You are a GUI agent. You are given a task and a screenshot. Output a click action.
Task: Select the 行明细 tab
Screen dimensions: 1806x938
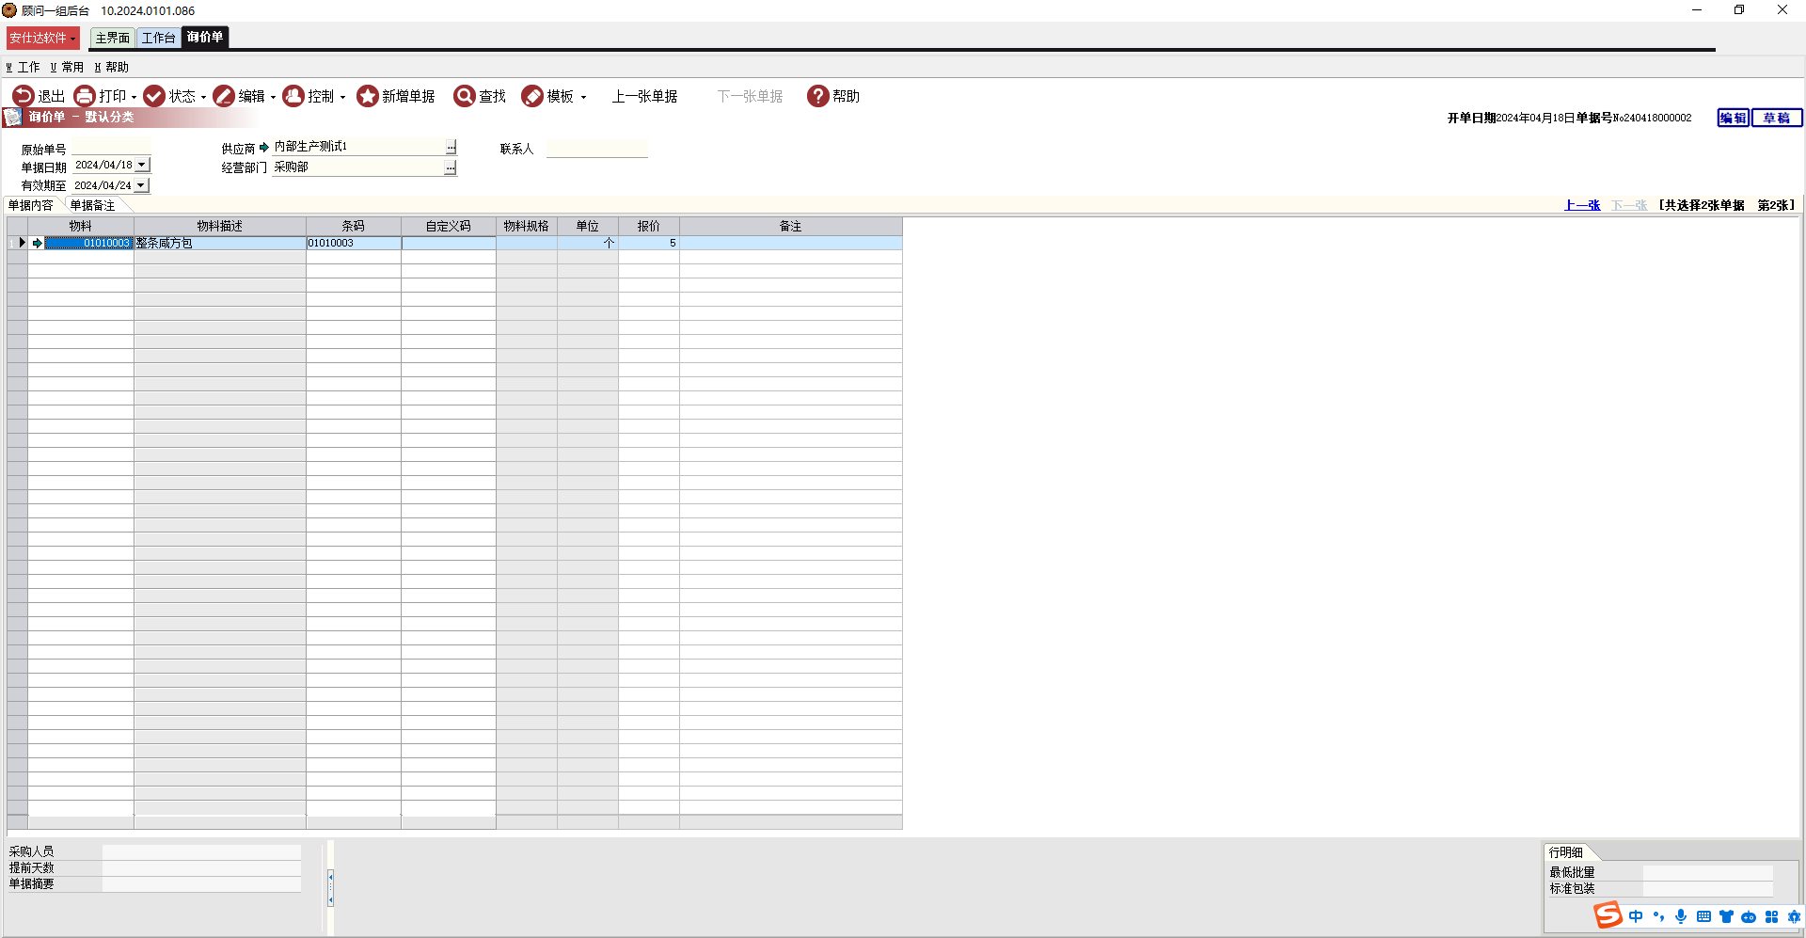[1566, 852]
